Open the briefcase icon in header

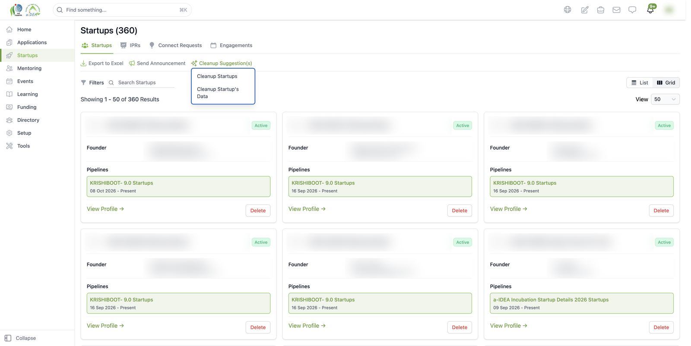tap(600, 9)
